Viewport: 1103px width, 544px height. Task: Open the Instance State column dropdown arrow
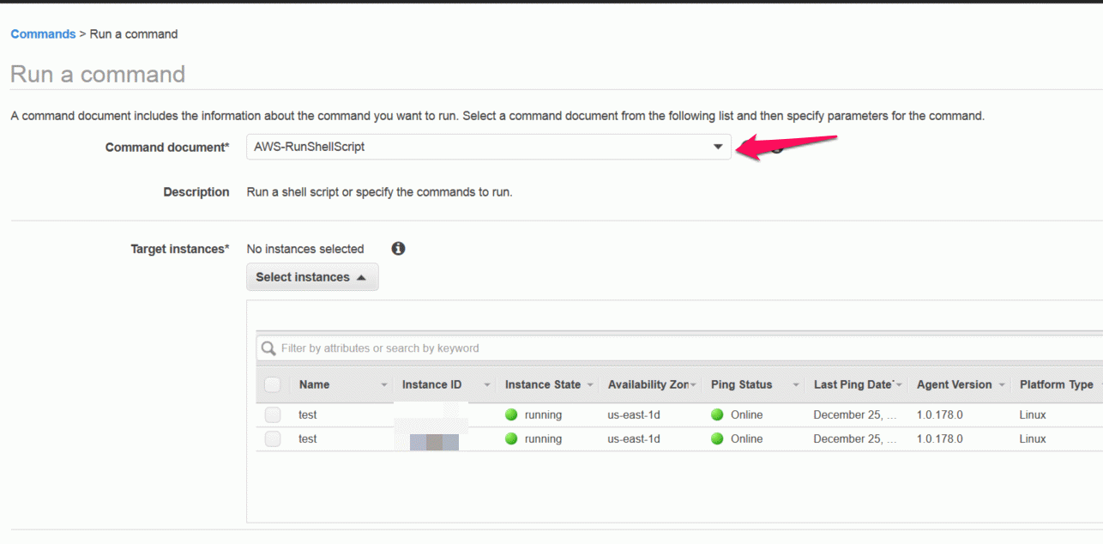point(590,385)
